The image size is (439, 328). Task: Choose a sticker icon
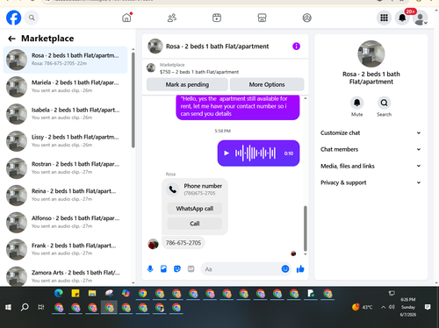pyautogui.click(x=177, y=269)
